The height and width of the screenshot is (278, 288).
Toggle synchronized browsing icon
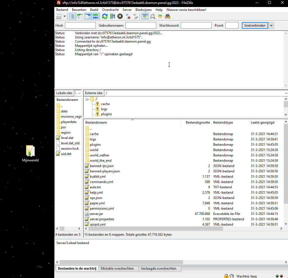(x=160, y=16)
